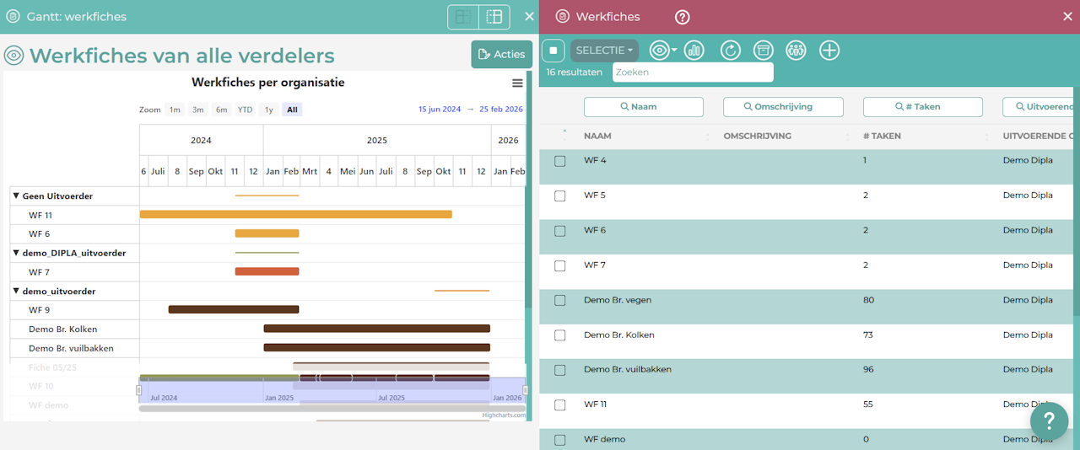Tick the checkbox for Demo Br. Kolken
Image resolution: width=1080 pixels, height=450 pixels.
click(560, 335)
